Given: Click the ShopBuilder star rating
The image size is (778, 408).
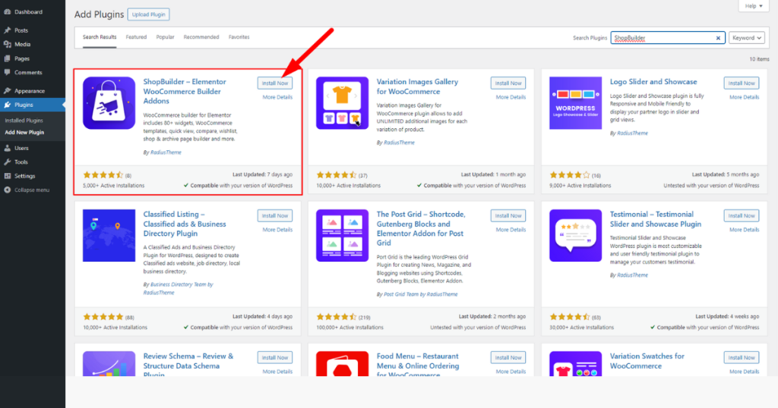Looking at the screenshot, I should tap(103, 174).
